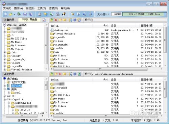Sort disc file list by 大小 column
This screenshot has height=124, width=169.
click(101, 26)
